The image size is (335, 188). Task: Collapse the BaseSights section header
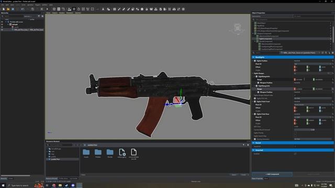click(293, 57)
